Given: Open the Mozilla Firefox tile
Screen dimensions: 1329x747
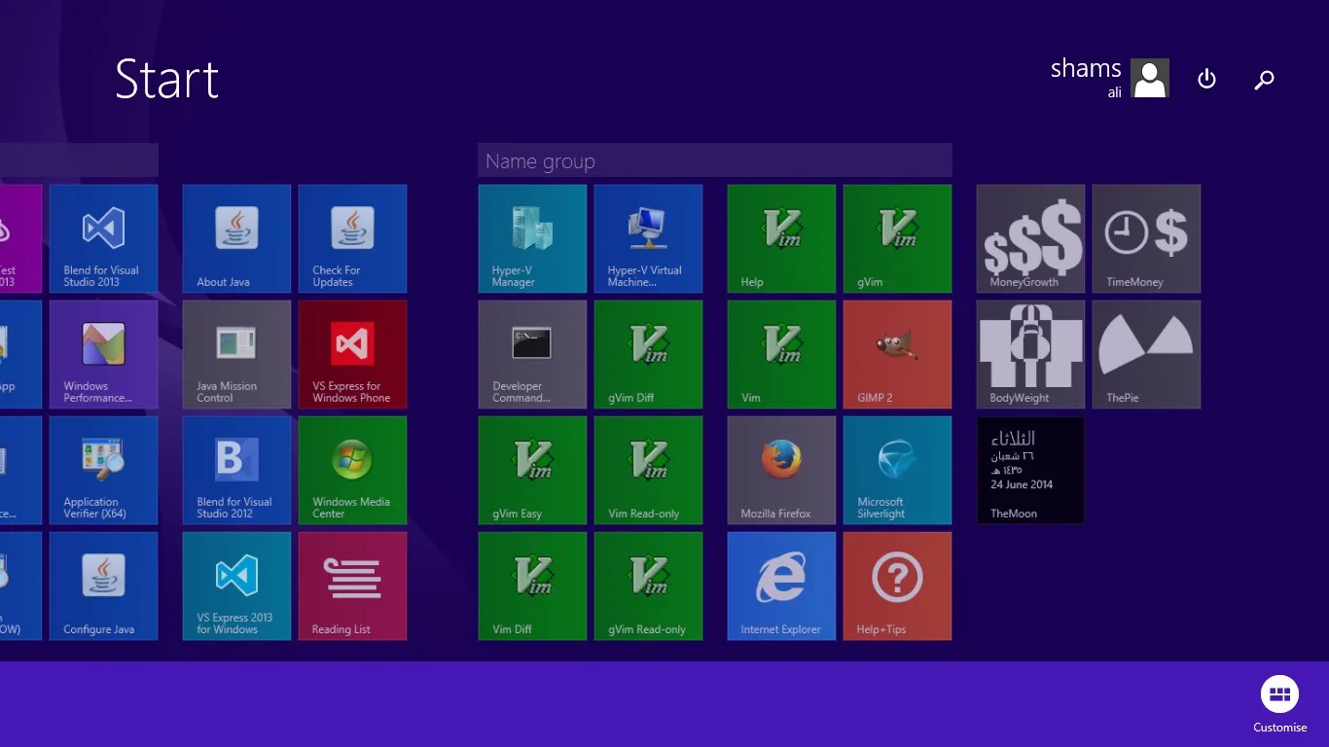Looking at the screenshot, I should tap(781, 470).
